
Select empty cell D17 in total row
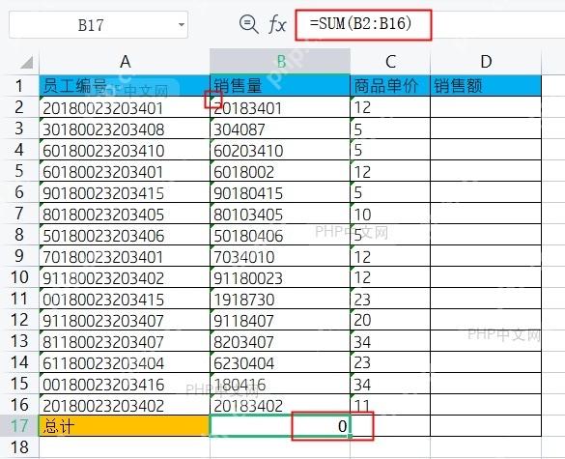(486, 426)
